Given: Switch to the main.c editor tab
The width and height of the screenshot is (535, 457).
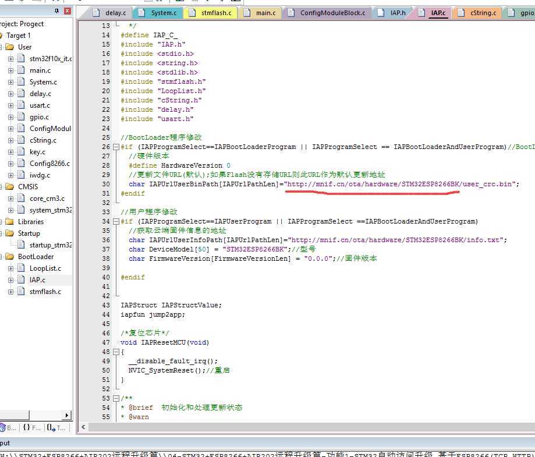Looking at the screenshot, I should [260, 13].
